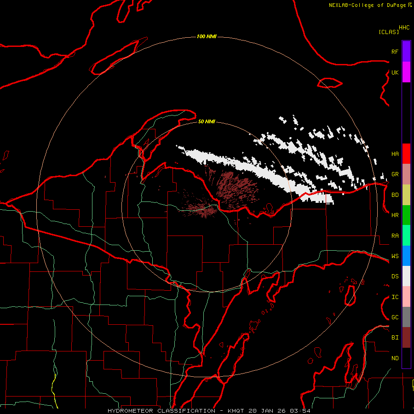Click the HA red legend color block
This screenshot has width=414, height=414.
pyautogui.click(x=406, y=154)
